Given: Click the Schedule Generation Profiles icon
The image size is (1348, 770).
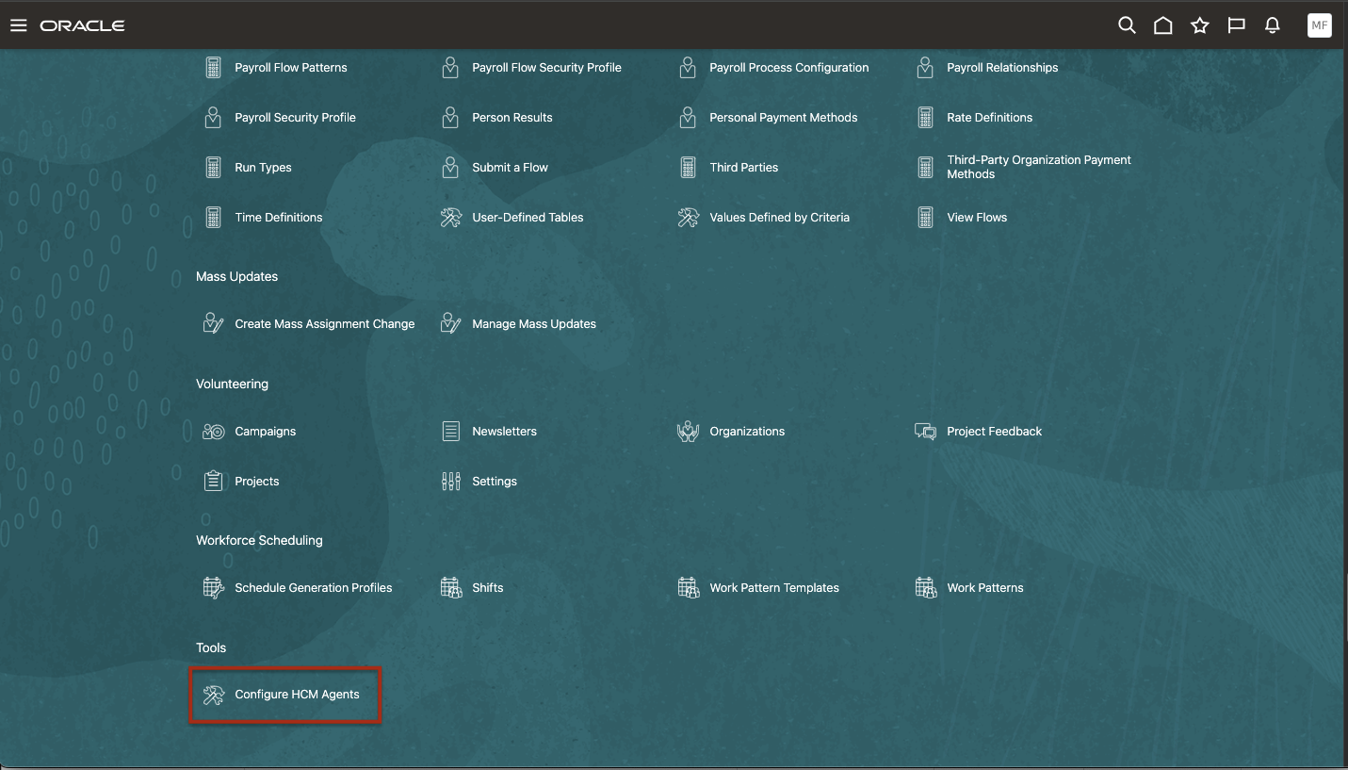Looking at the screenshot, I should (213, 588).
